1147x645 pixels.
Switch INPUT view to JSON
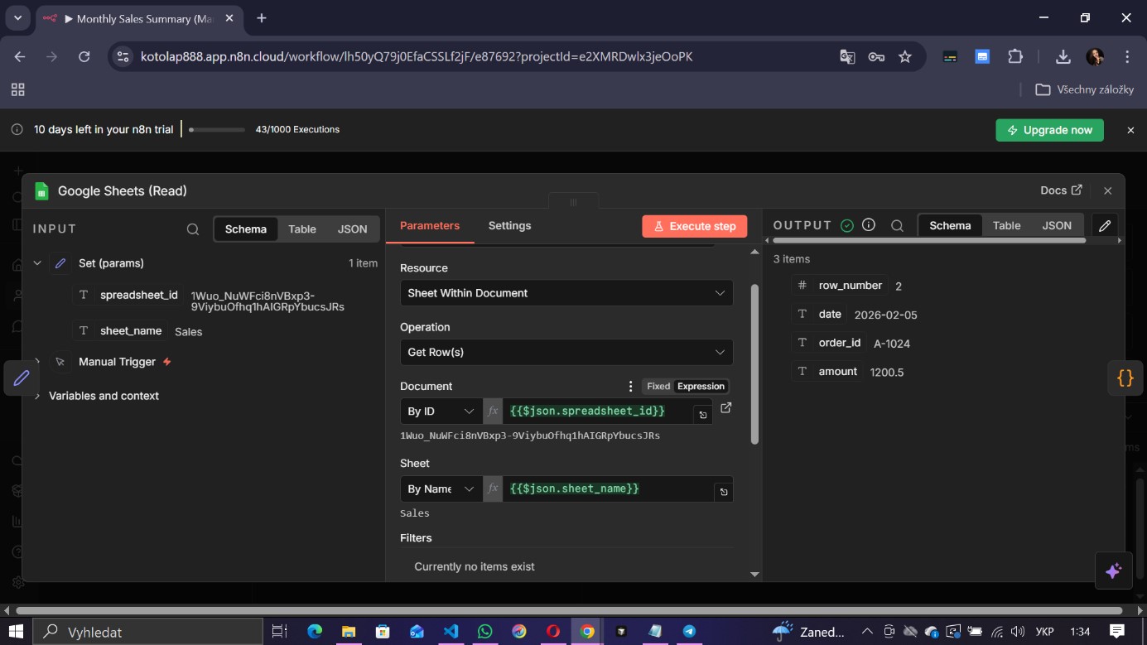[353, 229]
